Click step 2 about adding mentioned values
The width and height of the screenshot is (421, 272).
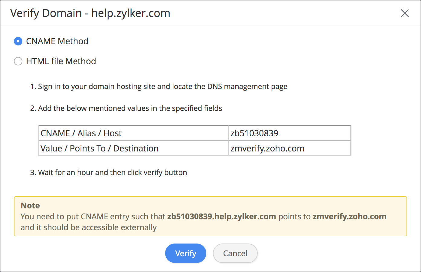pyautogui.click(x=126, y=108)
